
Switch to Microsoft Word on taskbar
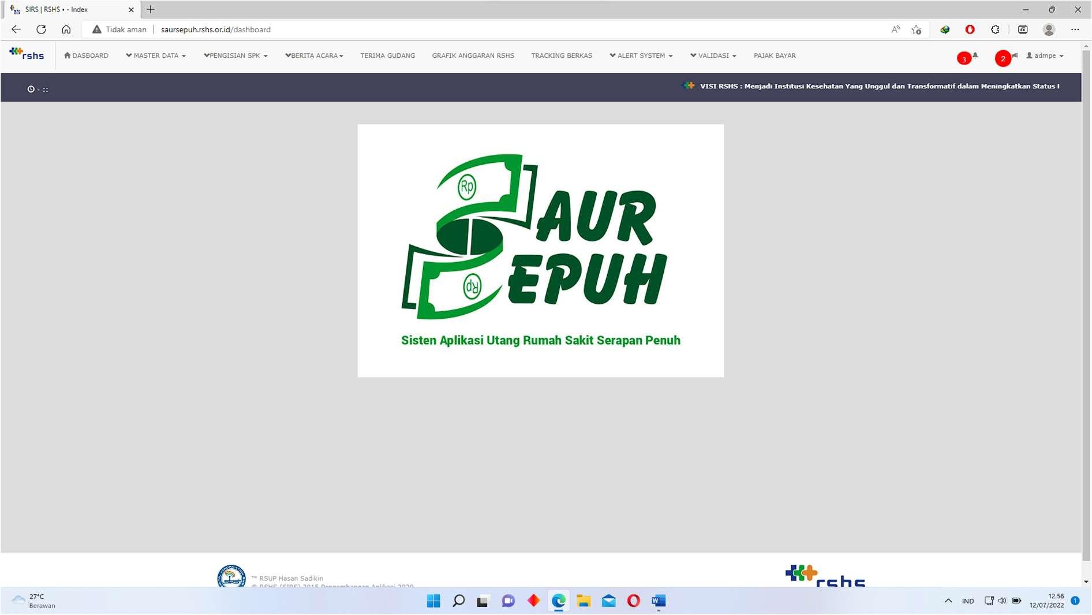659,601
